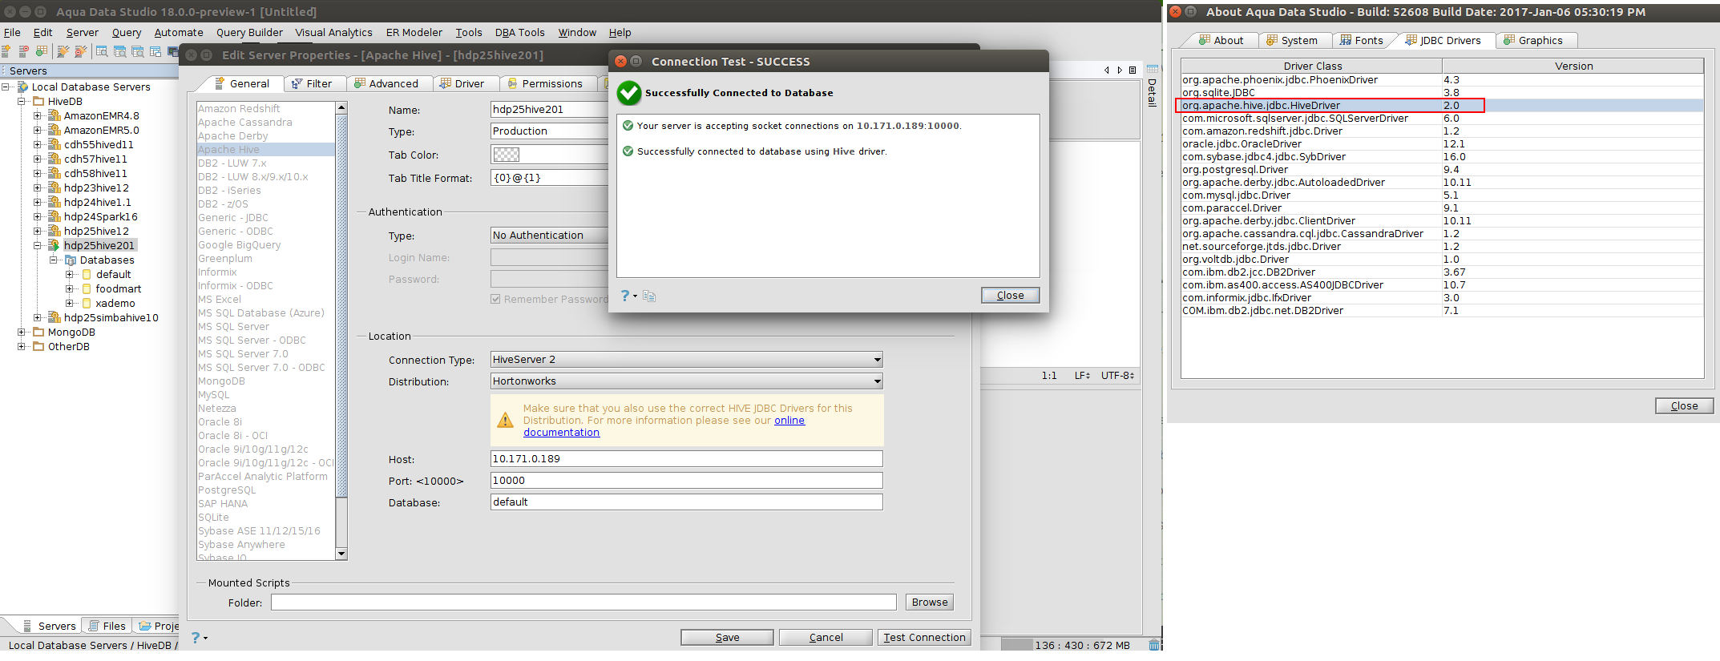Screen dimensions: 1720x661
Task: Click the scroll-tabs-right arrow in the editor
Action: (x=1120, y=71)
